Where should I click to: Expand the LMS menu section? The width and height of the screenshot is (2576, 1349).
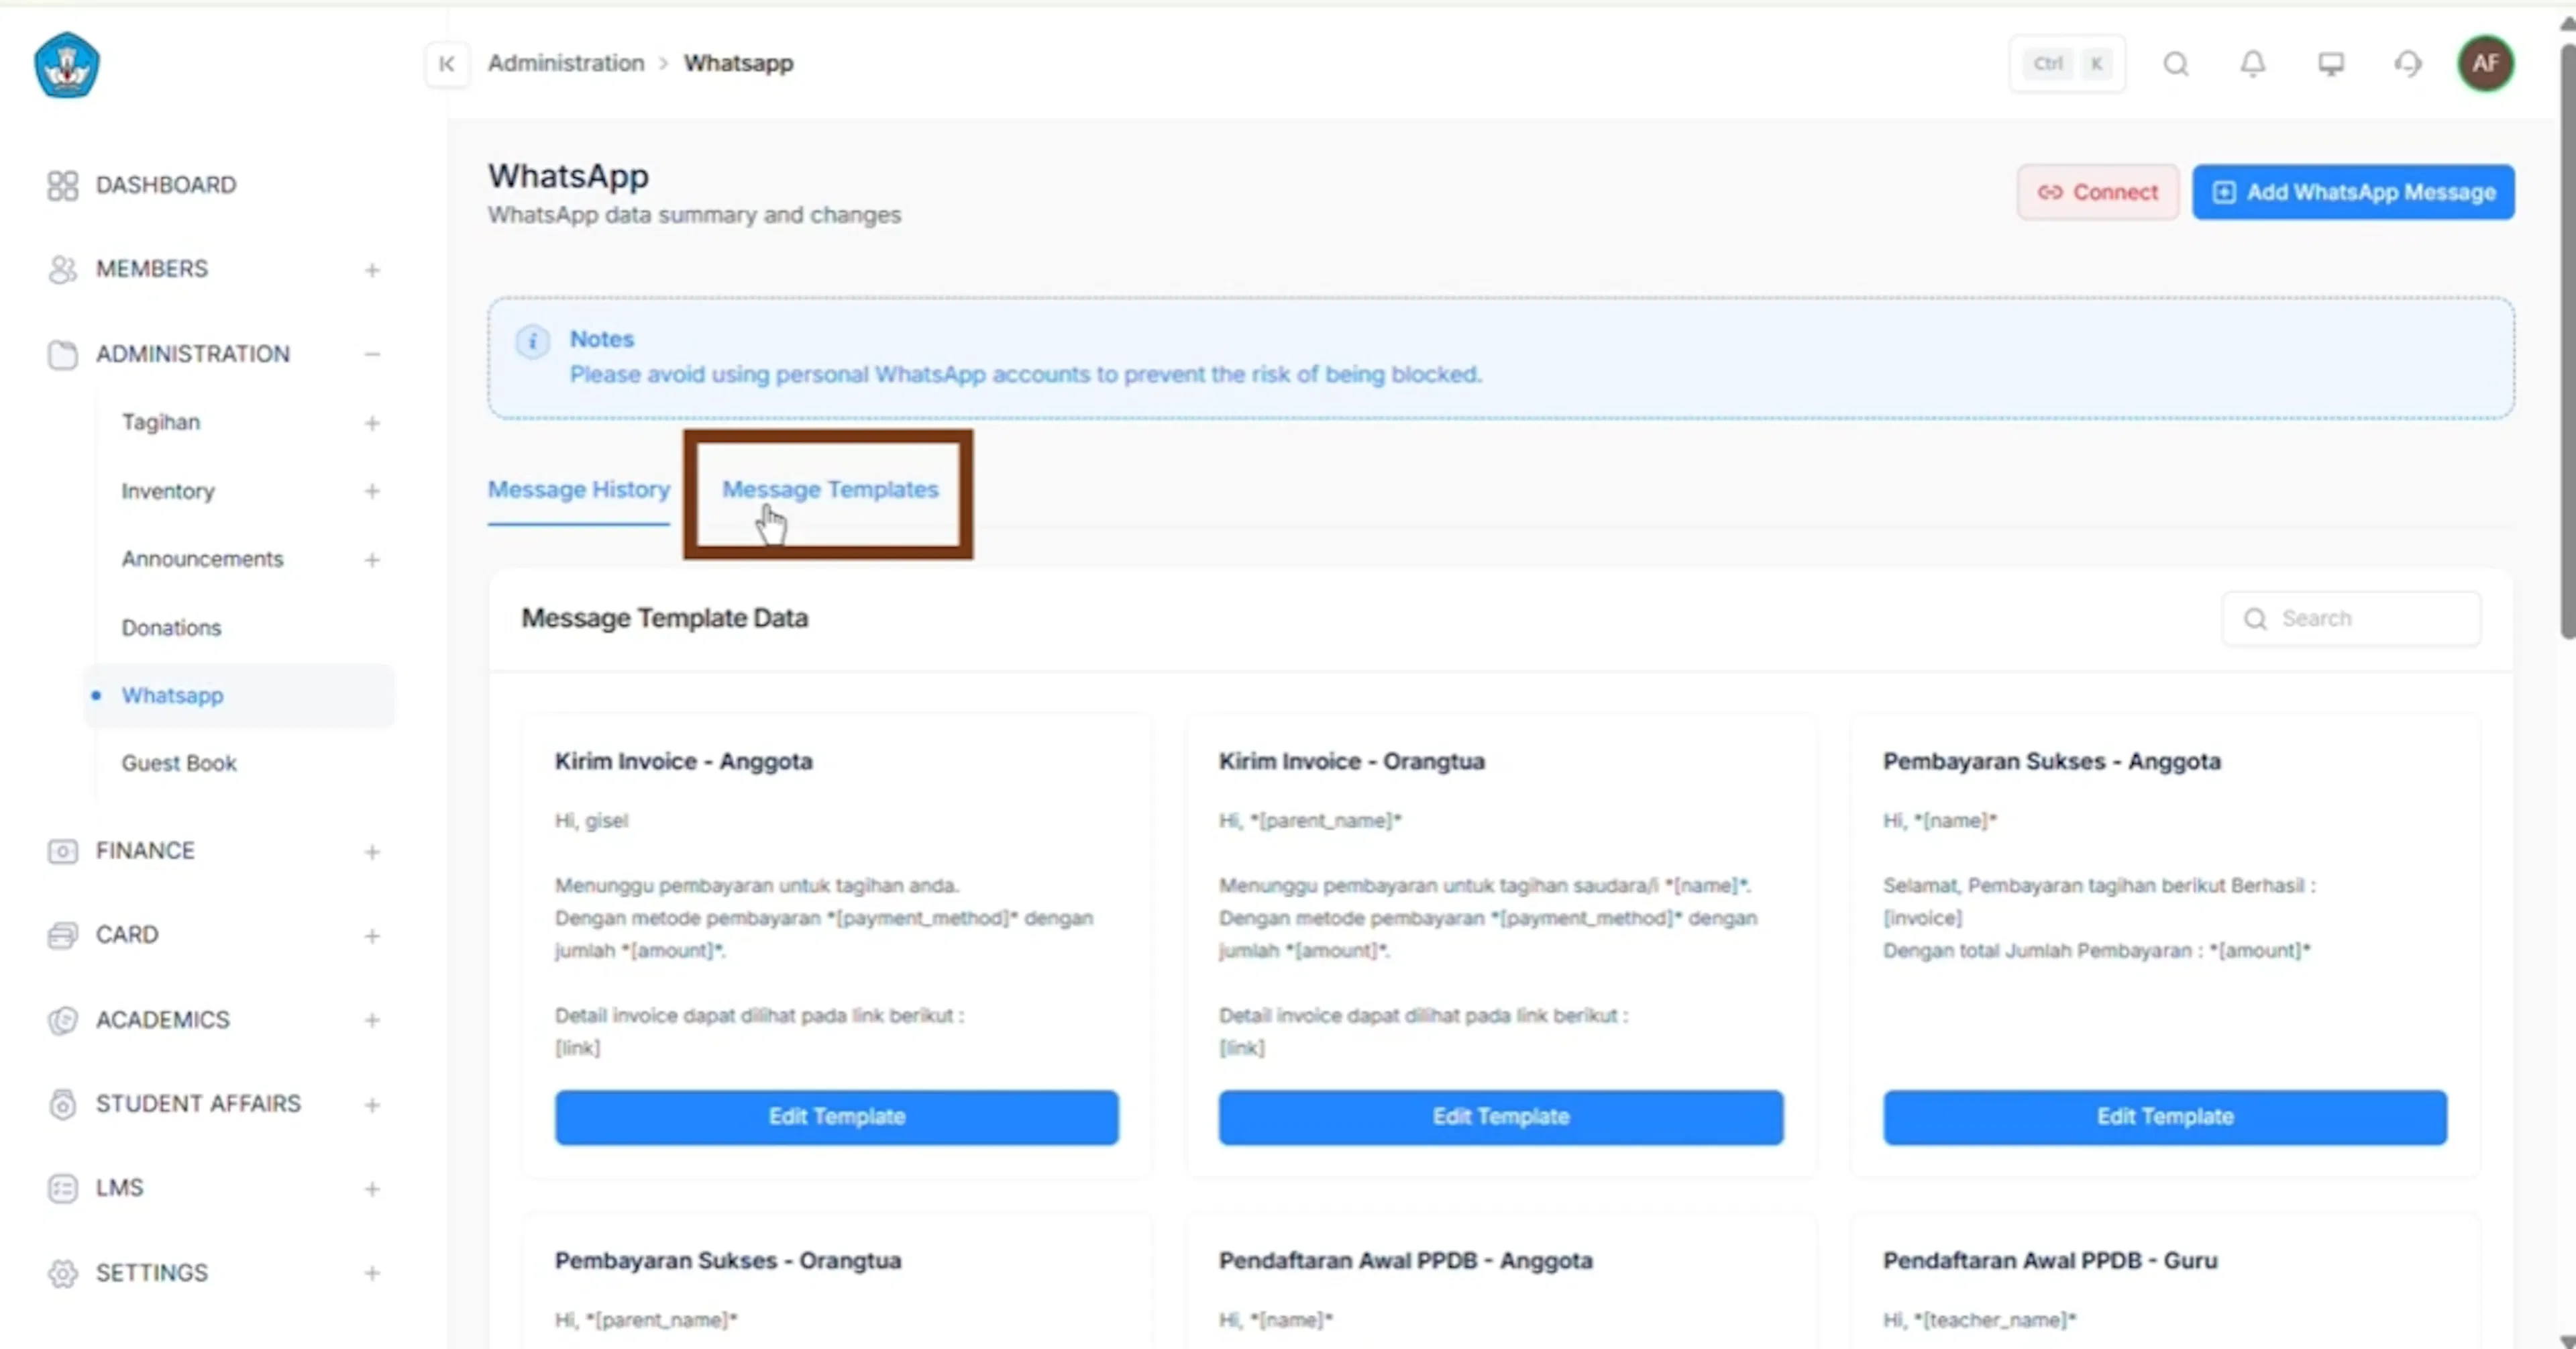(372, 1189)
